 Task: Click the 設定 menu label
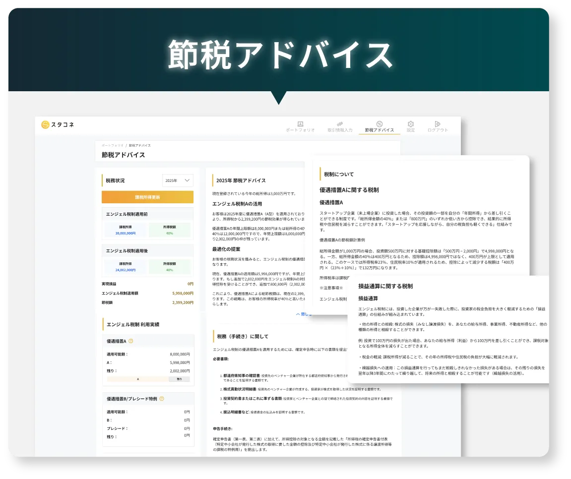click(x=411, y=130)
